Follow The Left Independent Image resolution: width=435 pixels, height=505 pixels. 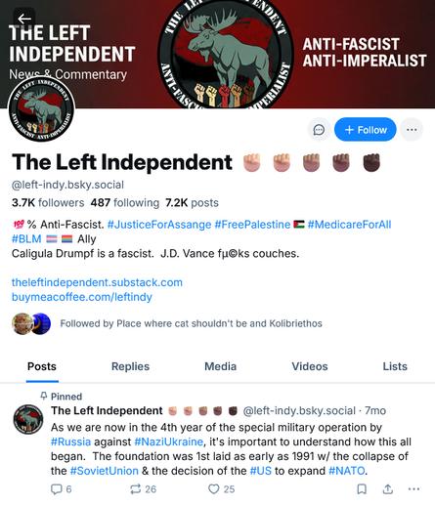click(366, 130)
